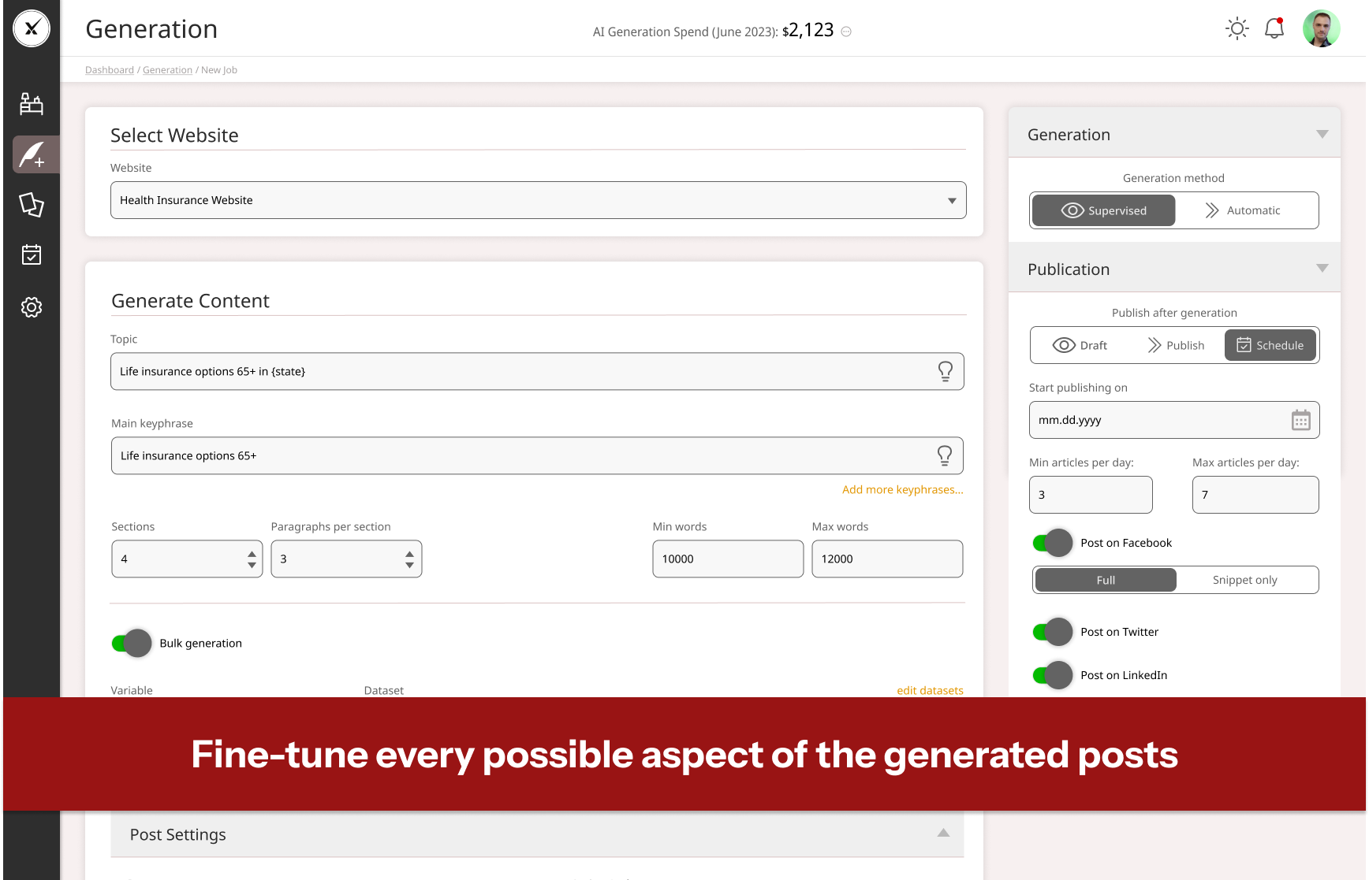
Task: Click the edit datasets link
Action: (x=930, y=690)
